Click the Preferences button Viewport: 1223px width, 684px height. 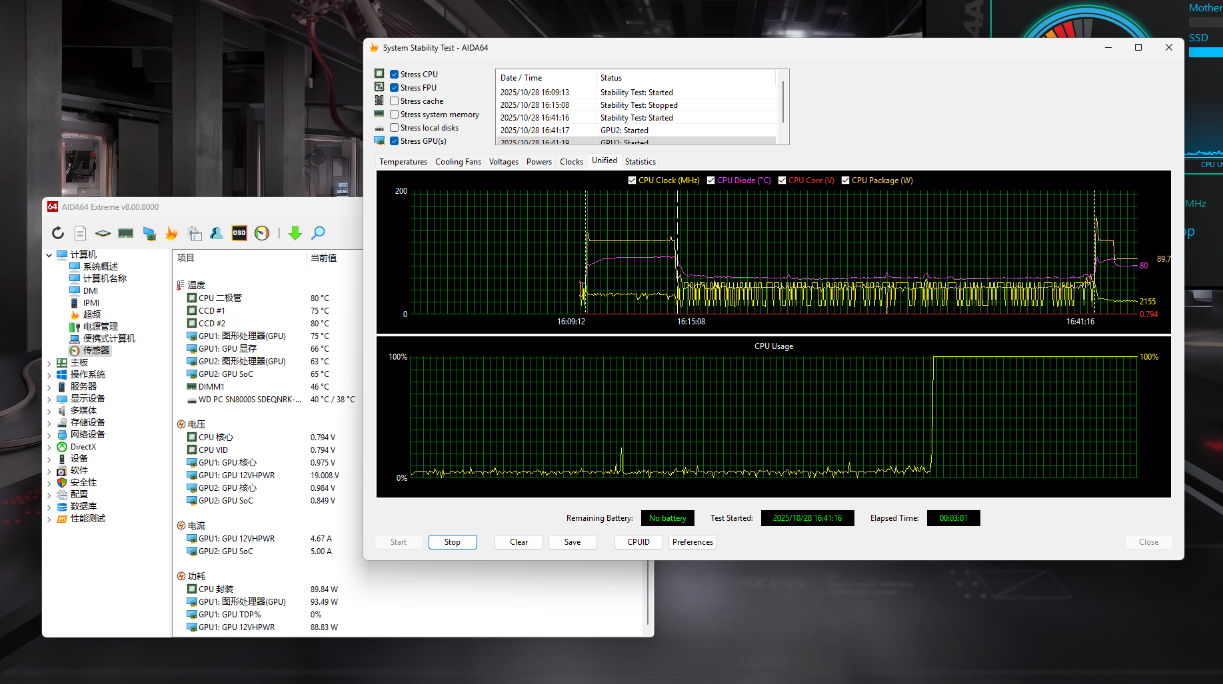pyautogui.click(x=692, y=542)
